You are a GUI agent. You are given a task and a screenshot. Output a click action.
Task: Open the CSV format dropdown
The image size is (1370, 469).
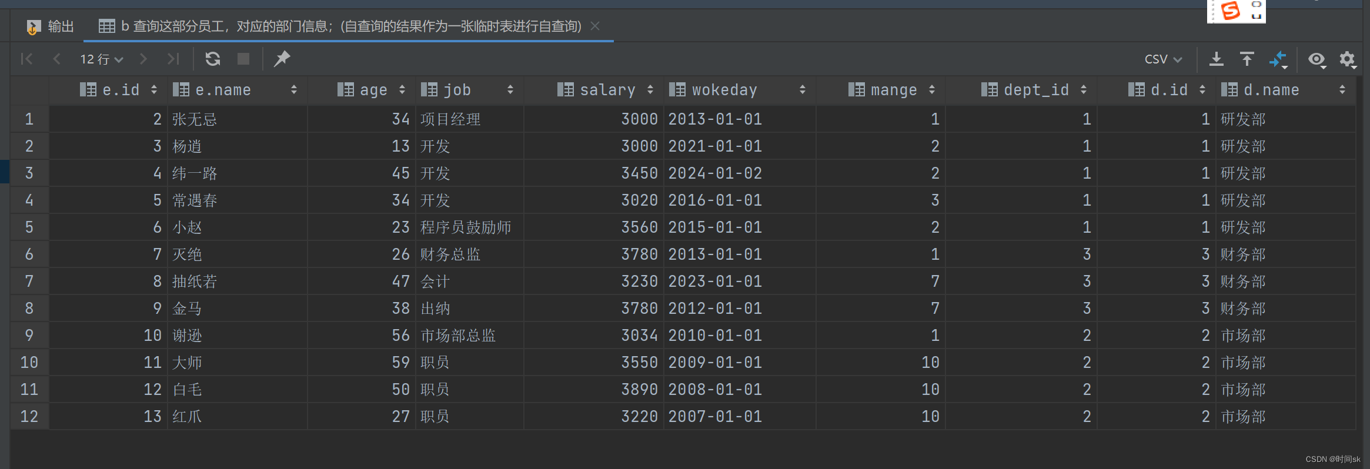click(x=1163, y=59)
